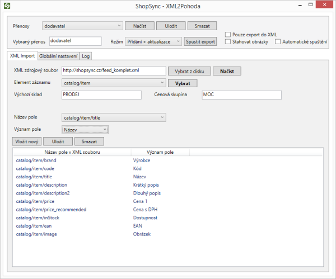Select the catalog/item/brand row
This screenshot has height=279, width=336.
36,160
